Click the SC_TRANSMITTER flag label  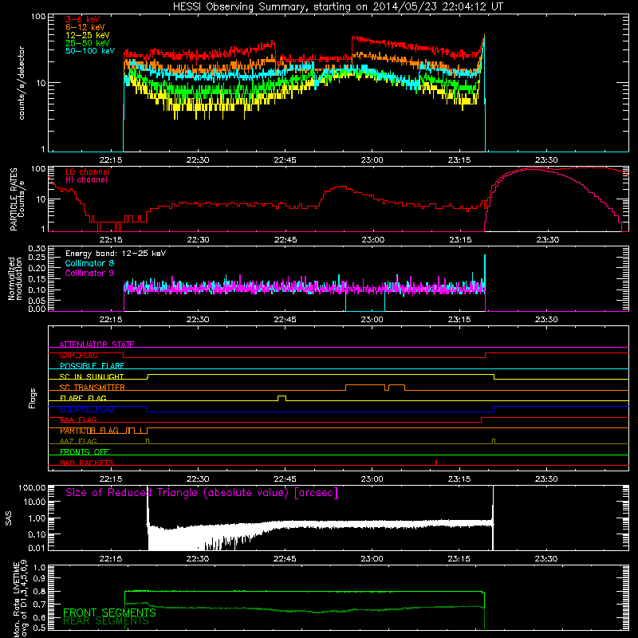[92, 388]
